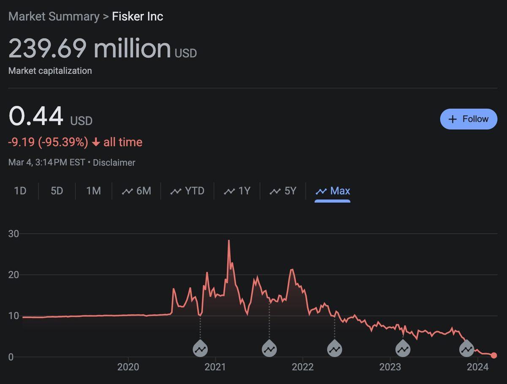Select the 5D time range tab
This screenshot has height=384, width=507.
pyautogui.click(x=57, y=191)
